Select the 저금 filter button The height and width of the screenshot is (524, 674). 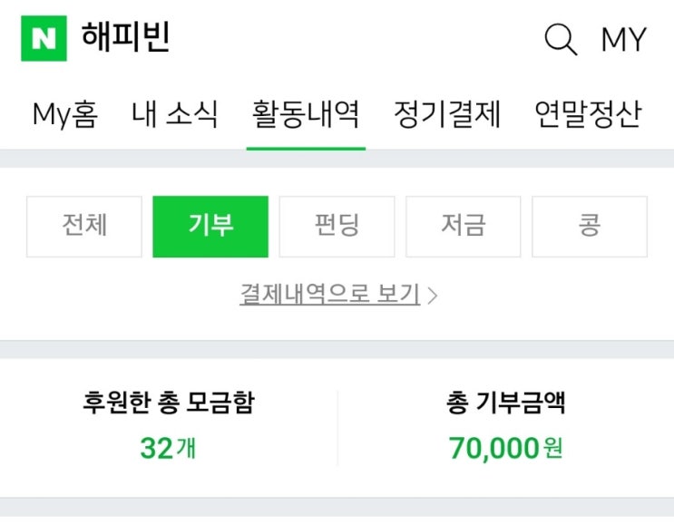click(463, 227)
